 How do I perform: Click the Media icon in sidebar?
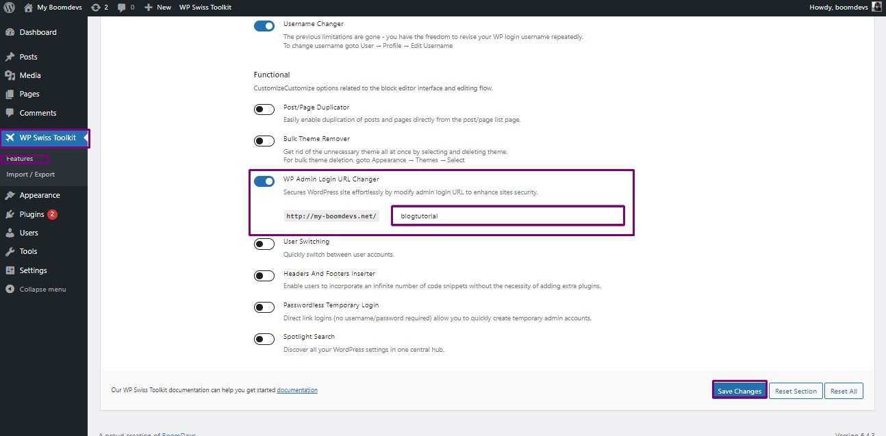tap(10, 75)
